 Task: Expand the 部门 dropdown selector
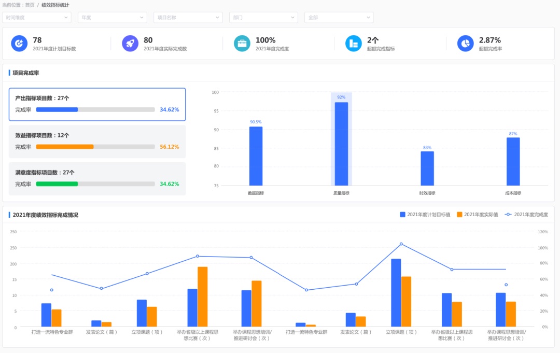coord(263,18)
